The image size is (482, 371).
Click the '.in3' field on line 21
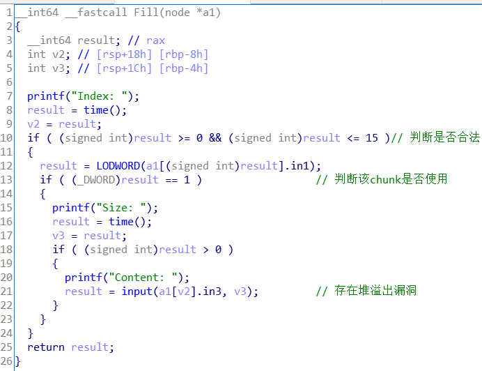(209, 291)
